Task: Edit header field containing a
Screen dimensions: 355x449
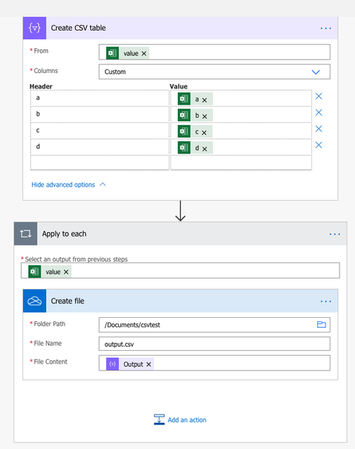Action: coord(100,98)
